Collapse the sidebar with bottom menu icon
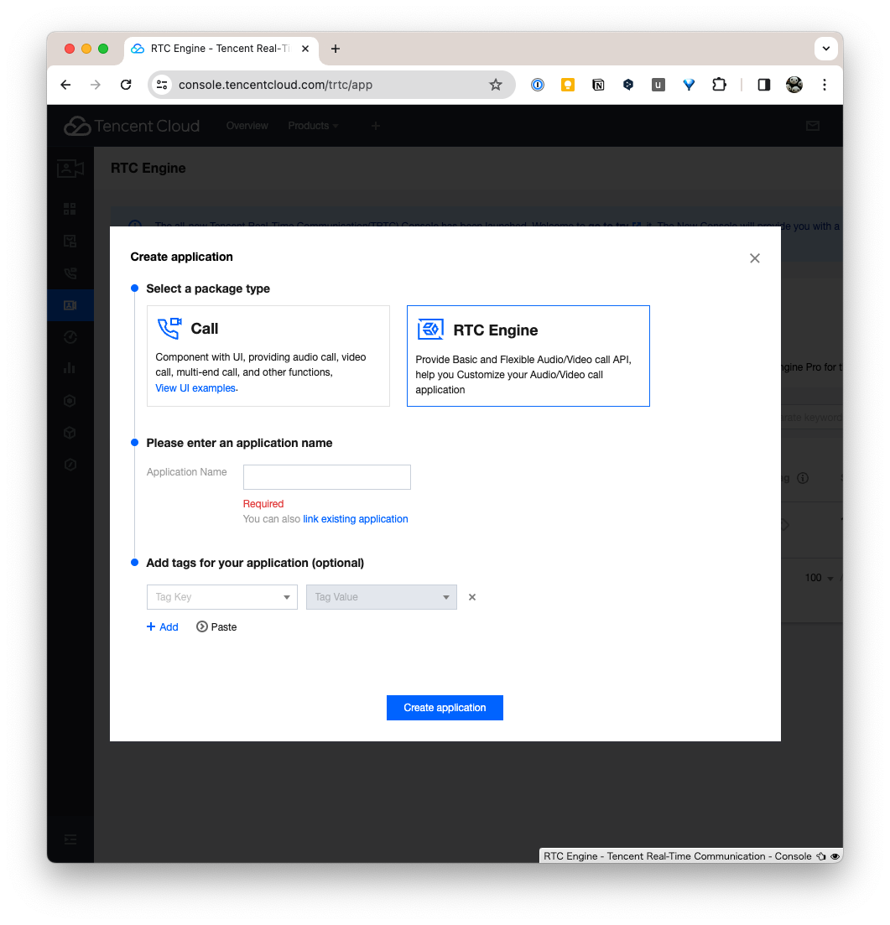The width and height of the screenshot is (890, 925). coord(70,839)
